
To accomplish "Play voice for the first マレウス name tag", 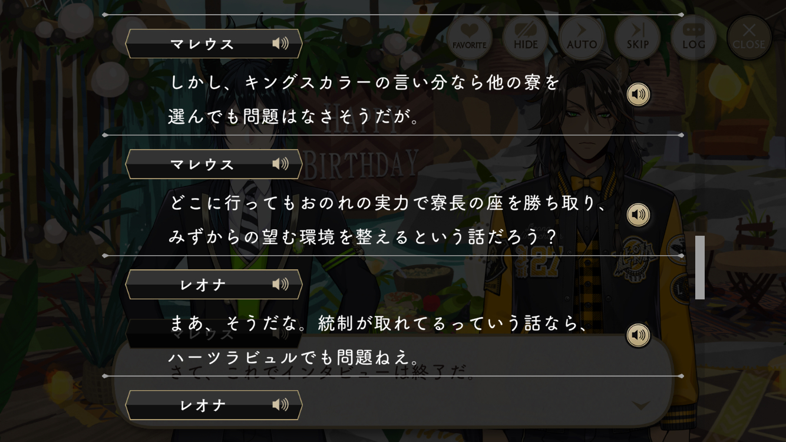I will click(x=280, y=44).
